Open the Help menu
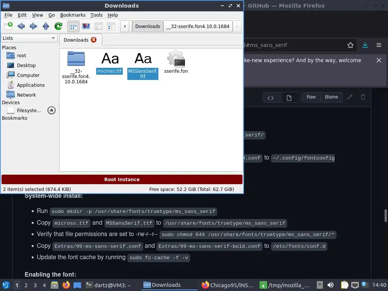This screenshot has height=291, width=388. tap(113, 15)
